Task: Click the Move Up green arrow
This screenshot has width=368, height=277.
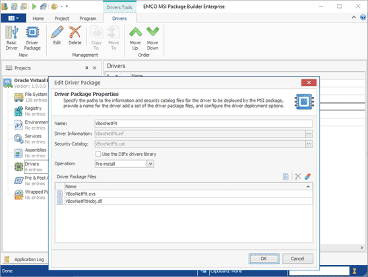Action: pyautogui.click(x=135, y=32)
